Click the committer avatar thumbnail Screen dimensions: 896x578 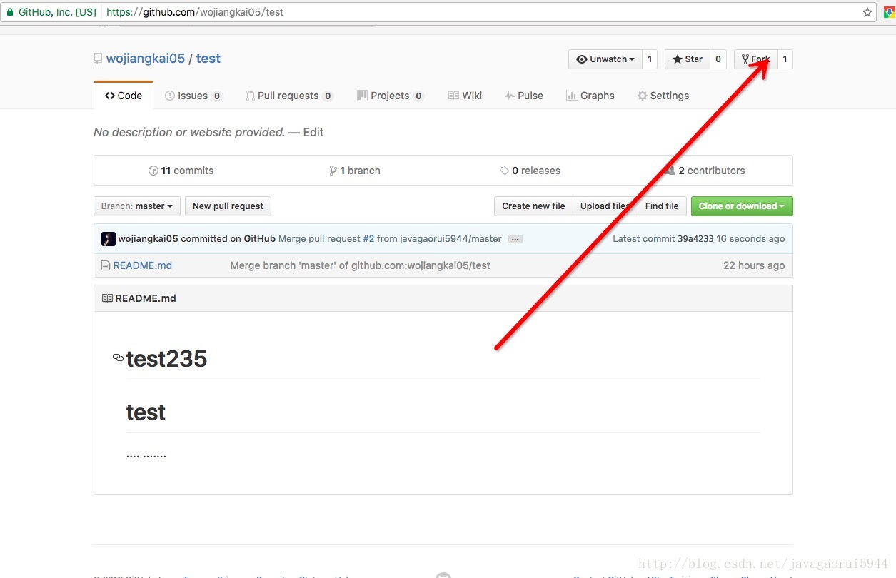[x=109, y=239]
